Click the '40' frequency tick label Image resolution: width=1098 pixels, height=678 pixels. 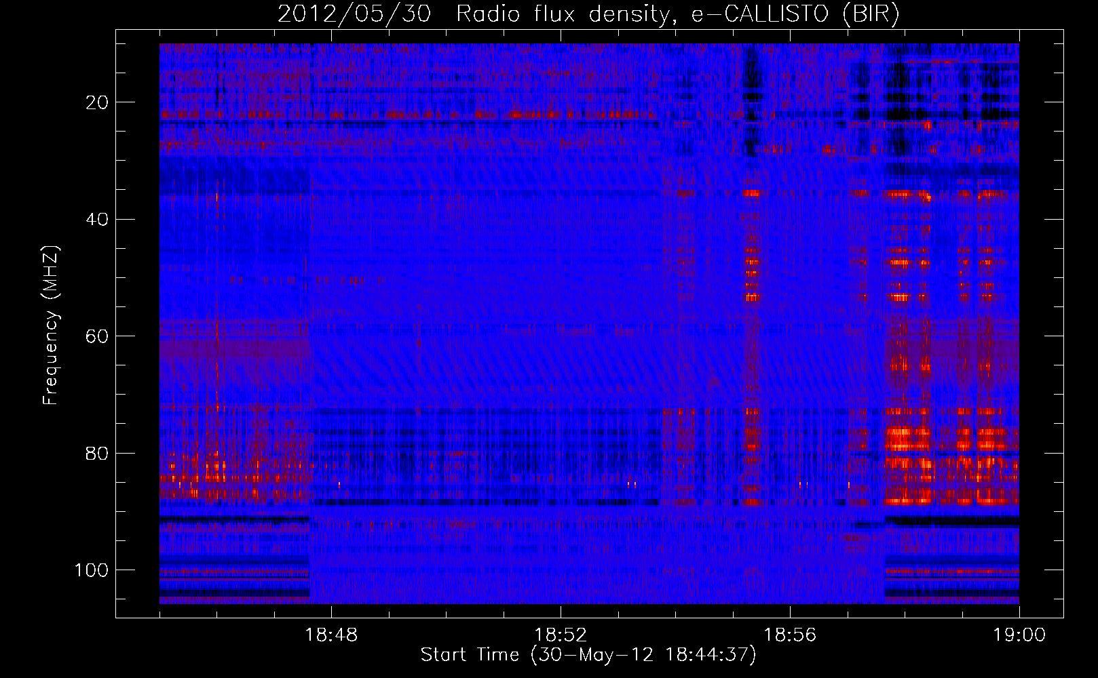[x=97, y=220]
